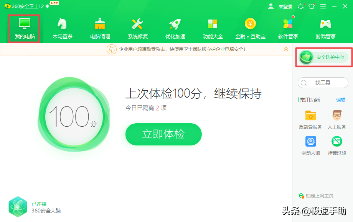Screen dimensions: 353x222
Task: Minimize the 360 window
Action: [x=334, y=7]
